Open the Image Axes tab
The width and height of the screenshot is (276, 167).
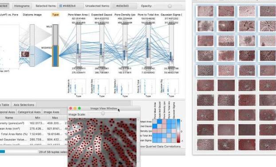51,112
